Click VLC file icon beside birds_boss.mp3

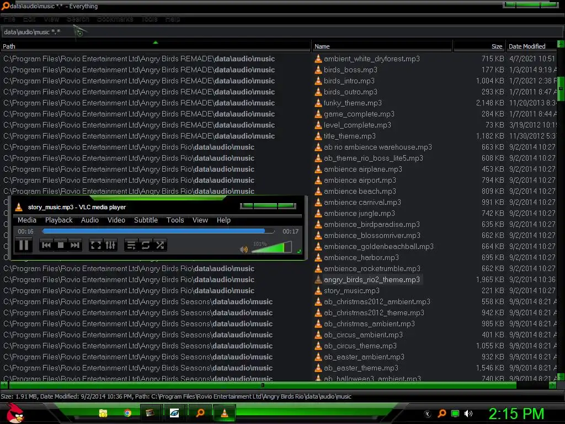(x=318, y=70)
